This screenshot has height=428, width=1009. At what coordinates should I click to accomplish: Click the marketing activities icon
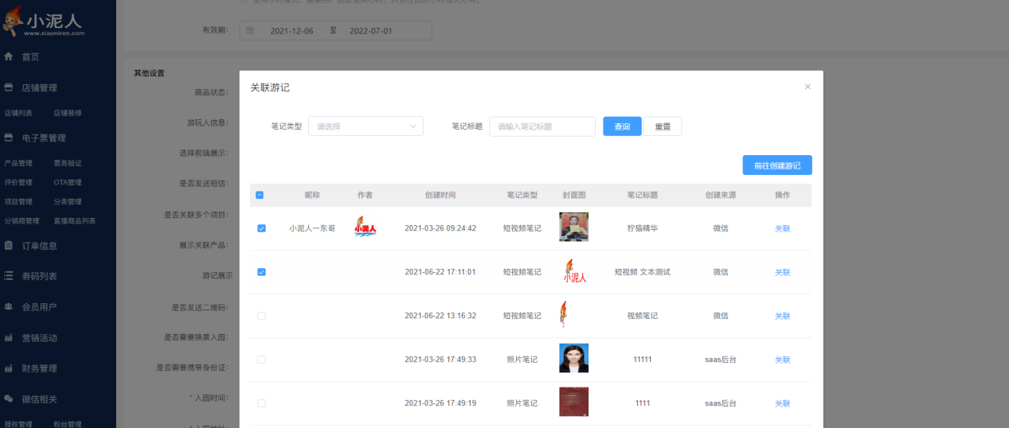click(x=9, y=338)
